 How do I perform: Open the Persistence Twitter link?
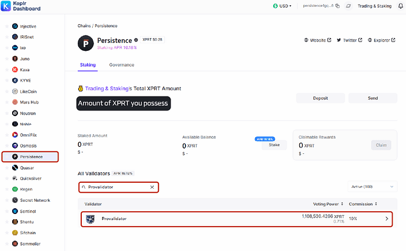point(349,40)
